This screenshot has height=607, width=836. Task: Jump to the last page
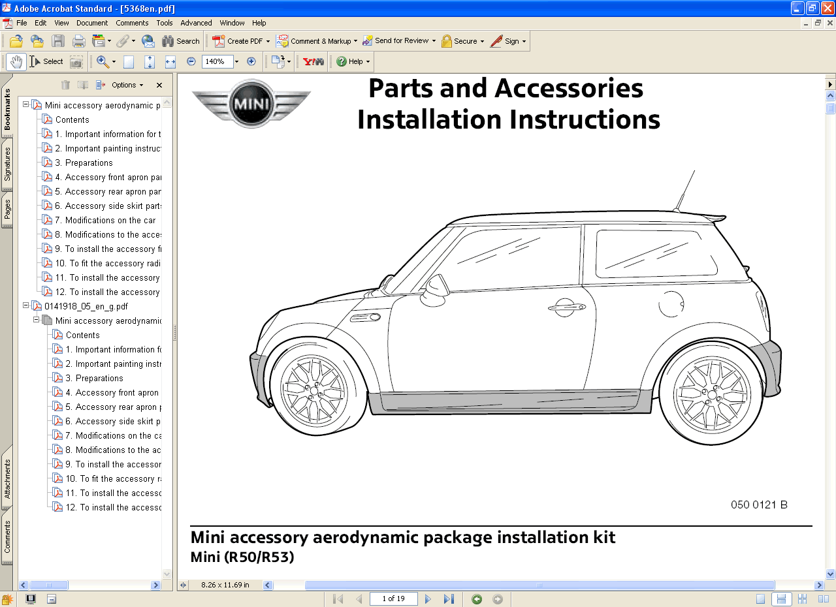(x=449, y=599)
